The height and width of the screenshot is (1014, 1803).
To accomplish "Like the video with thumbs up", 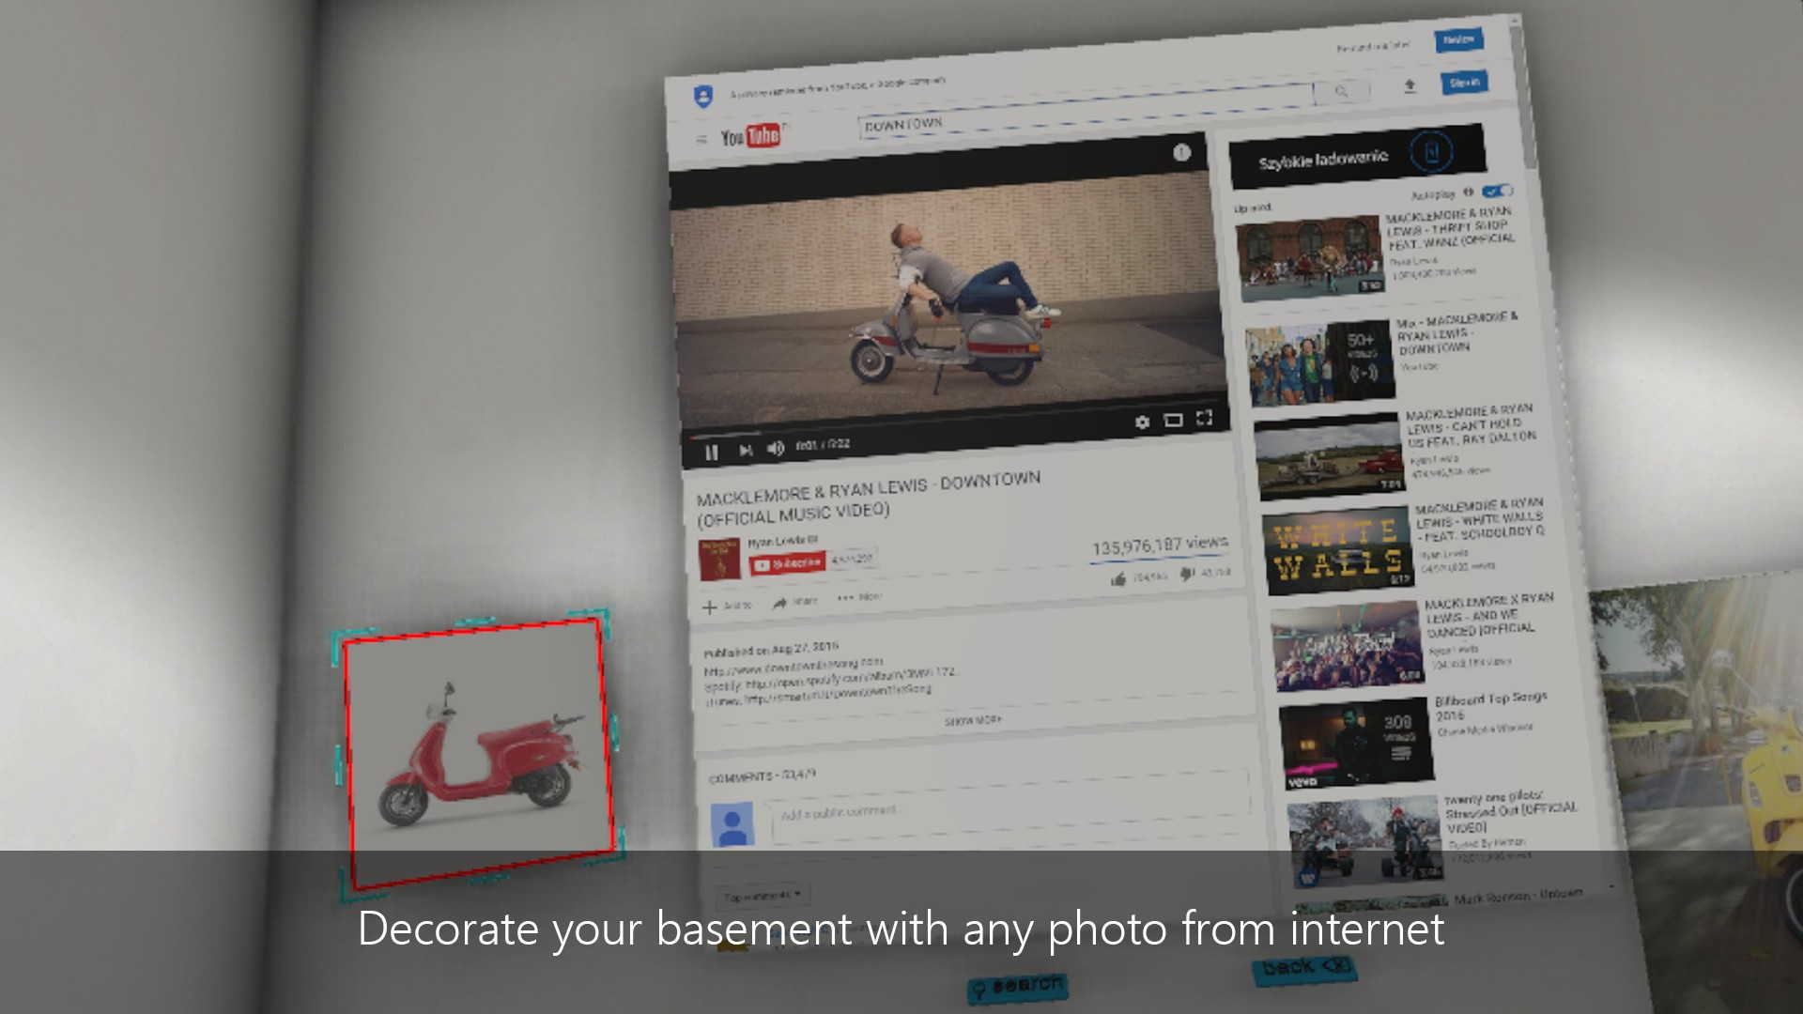I will [x=1118, y=579].
